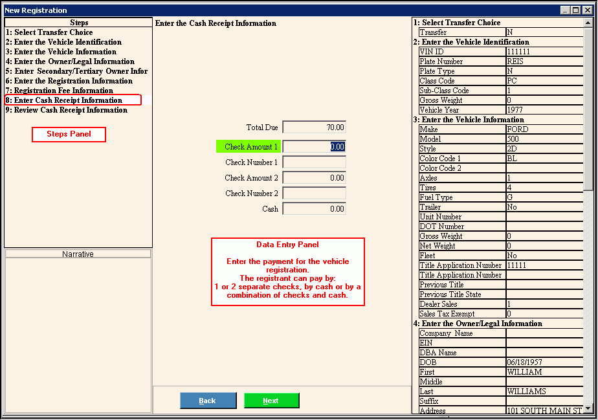Click the Check Number 2 field
The width and height of the screenshot is (598, 420).
315,193
